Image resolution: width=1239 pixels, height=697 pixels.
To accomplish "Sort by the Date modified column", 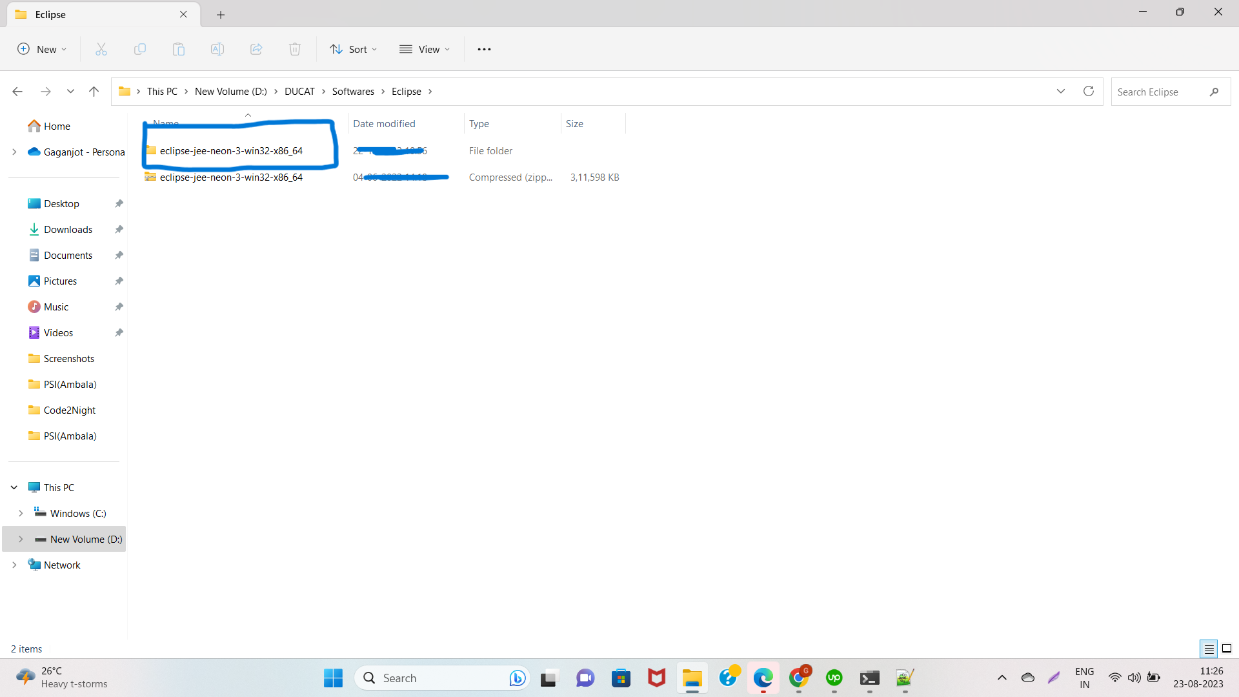I will pyautogui.click(x=405, y=123).
